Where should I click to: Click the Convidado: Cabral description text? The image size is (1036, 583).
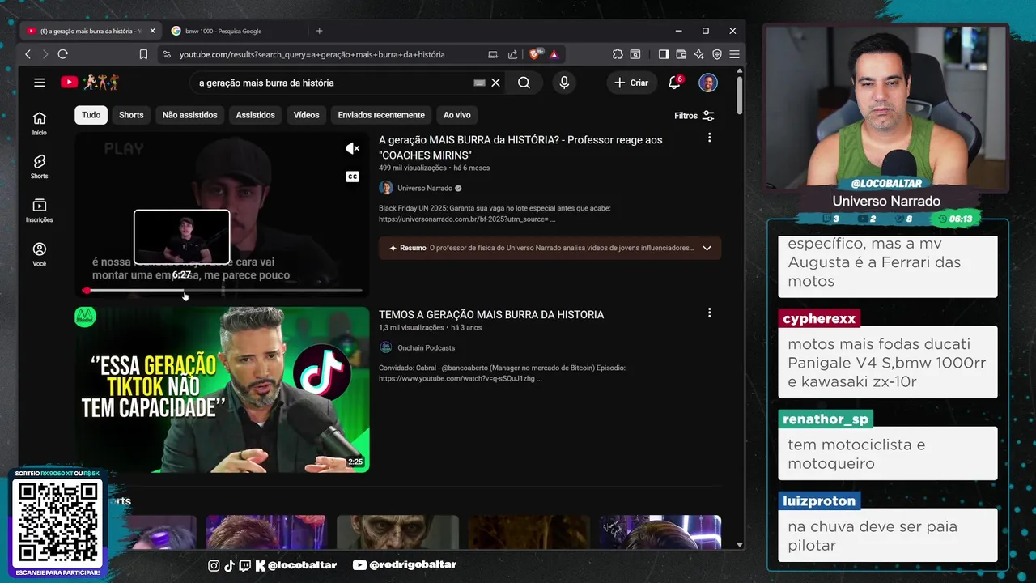coord(502,373)
